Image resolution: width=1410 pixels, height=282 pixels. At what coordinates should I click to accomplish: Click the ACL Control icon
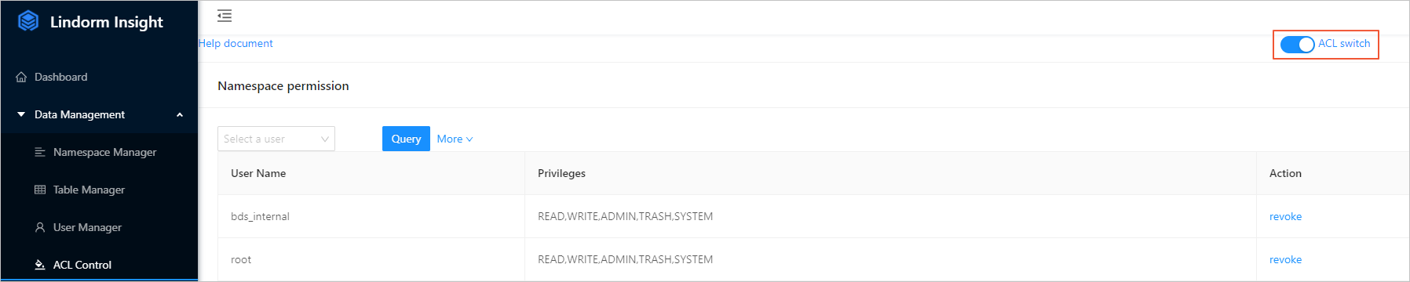pos(40,265)
